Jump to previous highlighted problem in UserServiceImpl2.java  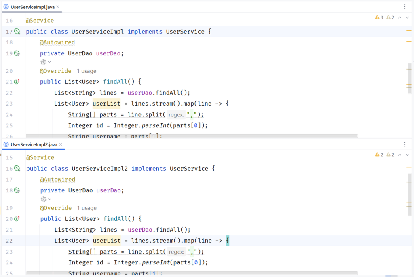click(399, 155)
